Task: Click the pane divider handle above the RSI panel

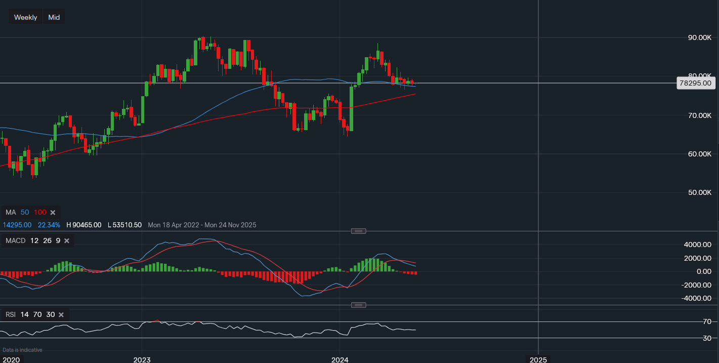Action: [x=358, y=305]
